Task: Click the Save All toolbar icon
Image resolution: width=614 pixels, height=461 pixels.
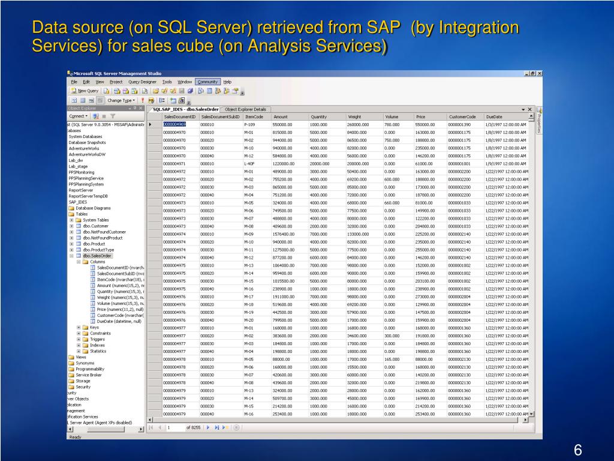Action: 190,91
